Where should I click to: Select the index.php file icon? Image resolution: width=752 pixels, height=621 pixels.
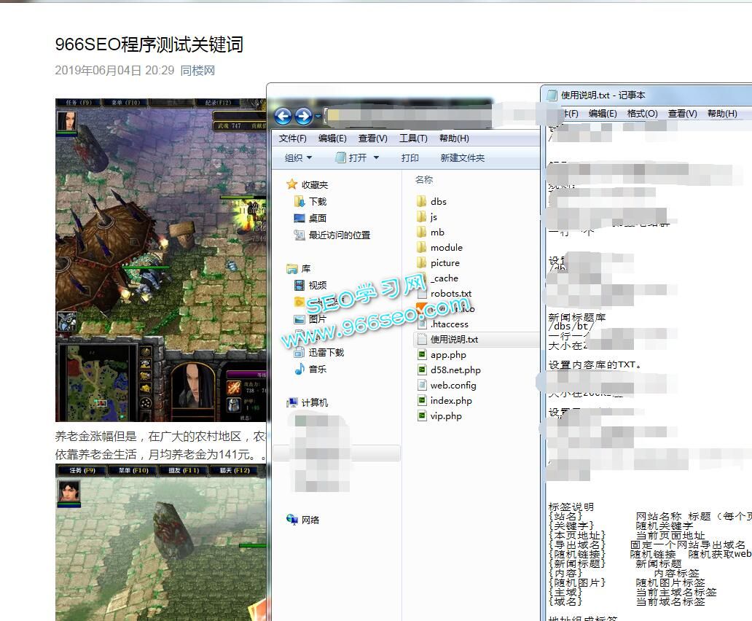point(422,400)
